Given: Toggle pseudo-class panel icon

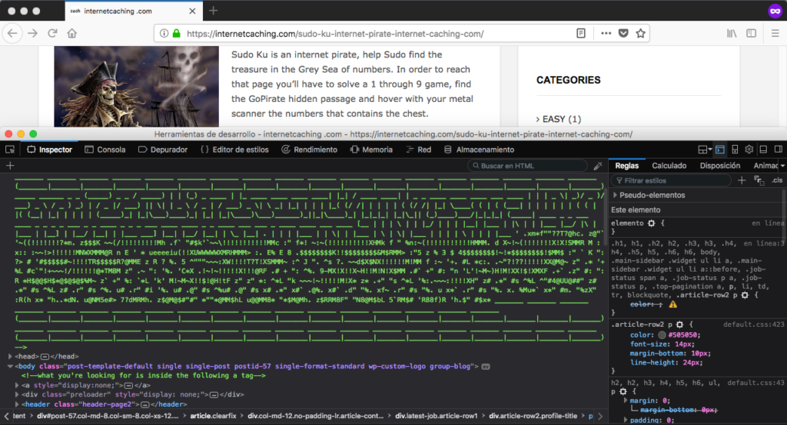Looking at the screenshot, I should 759,180.
